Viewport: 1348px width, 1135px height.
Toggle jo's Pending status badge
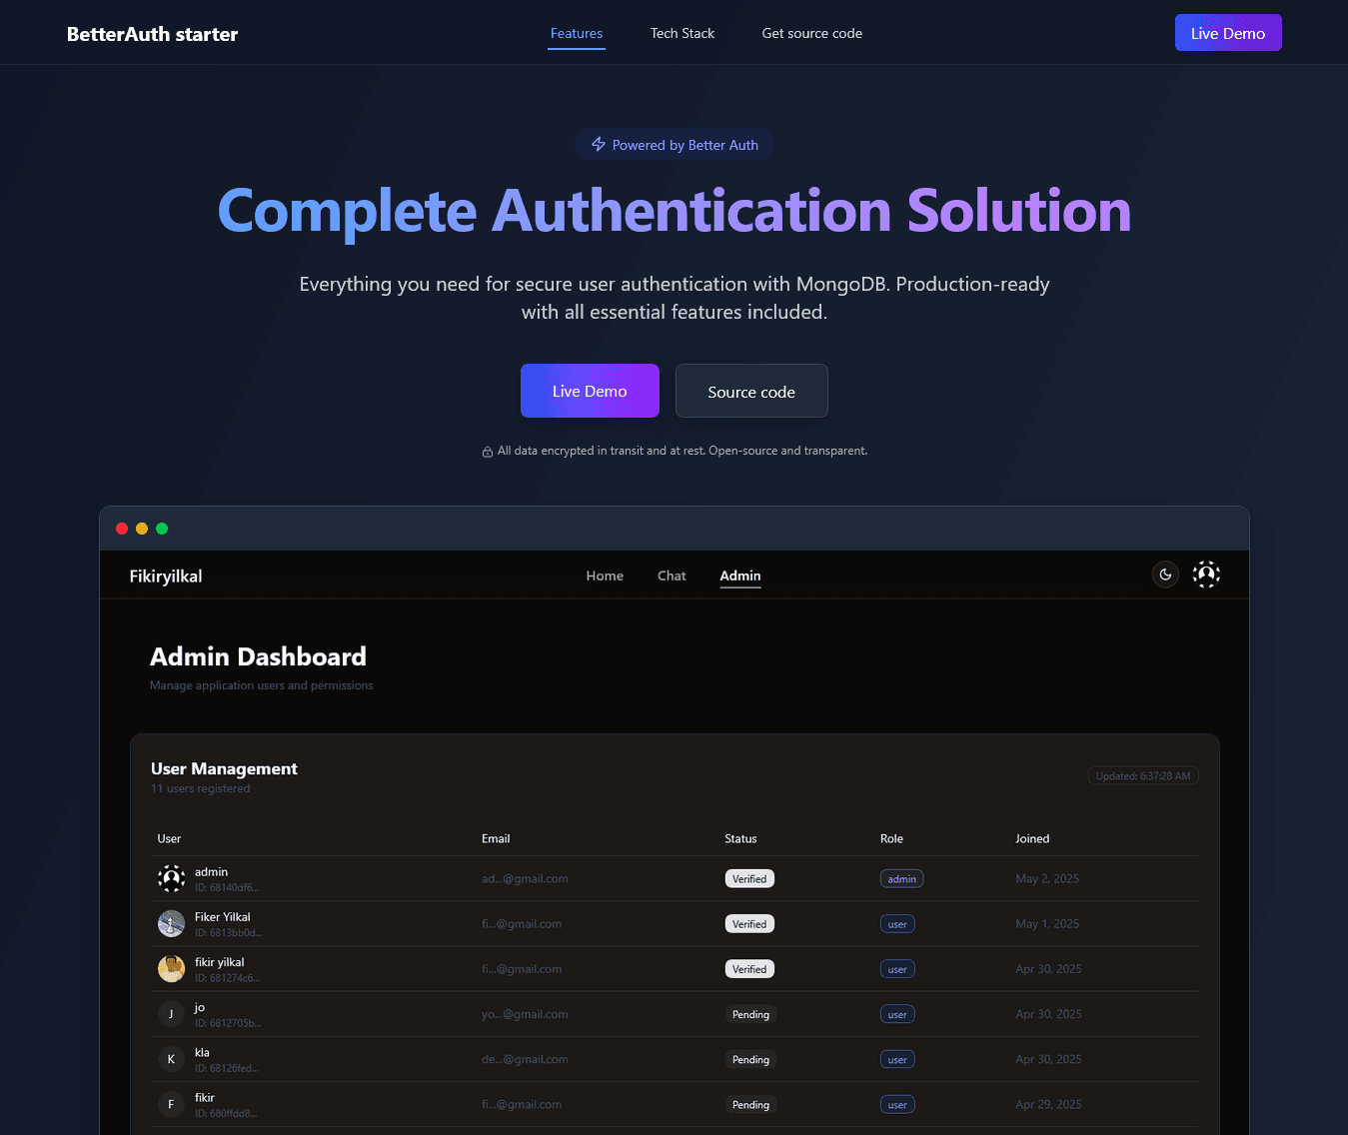tap(750, 1014)
